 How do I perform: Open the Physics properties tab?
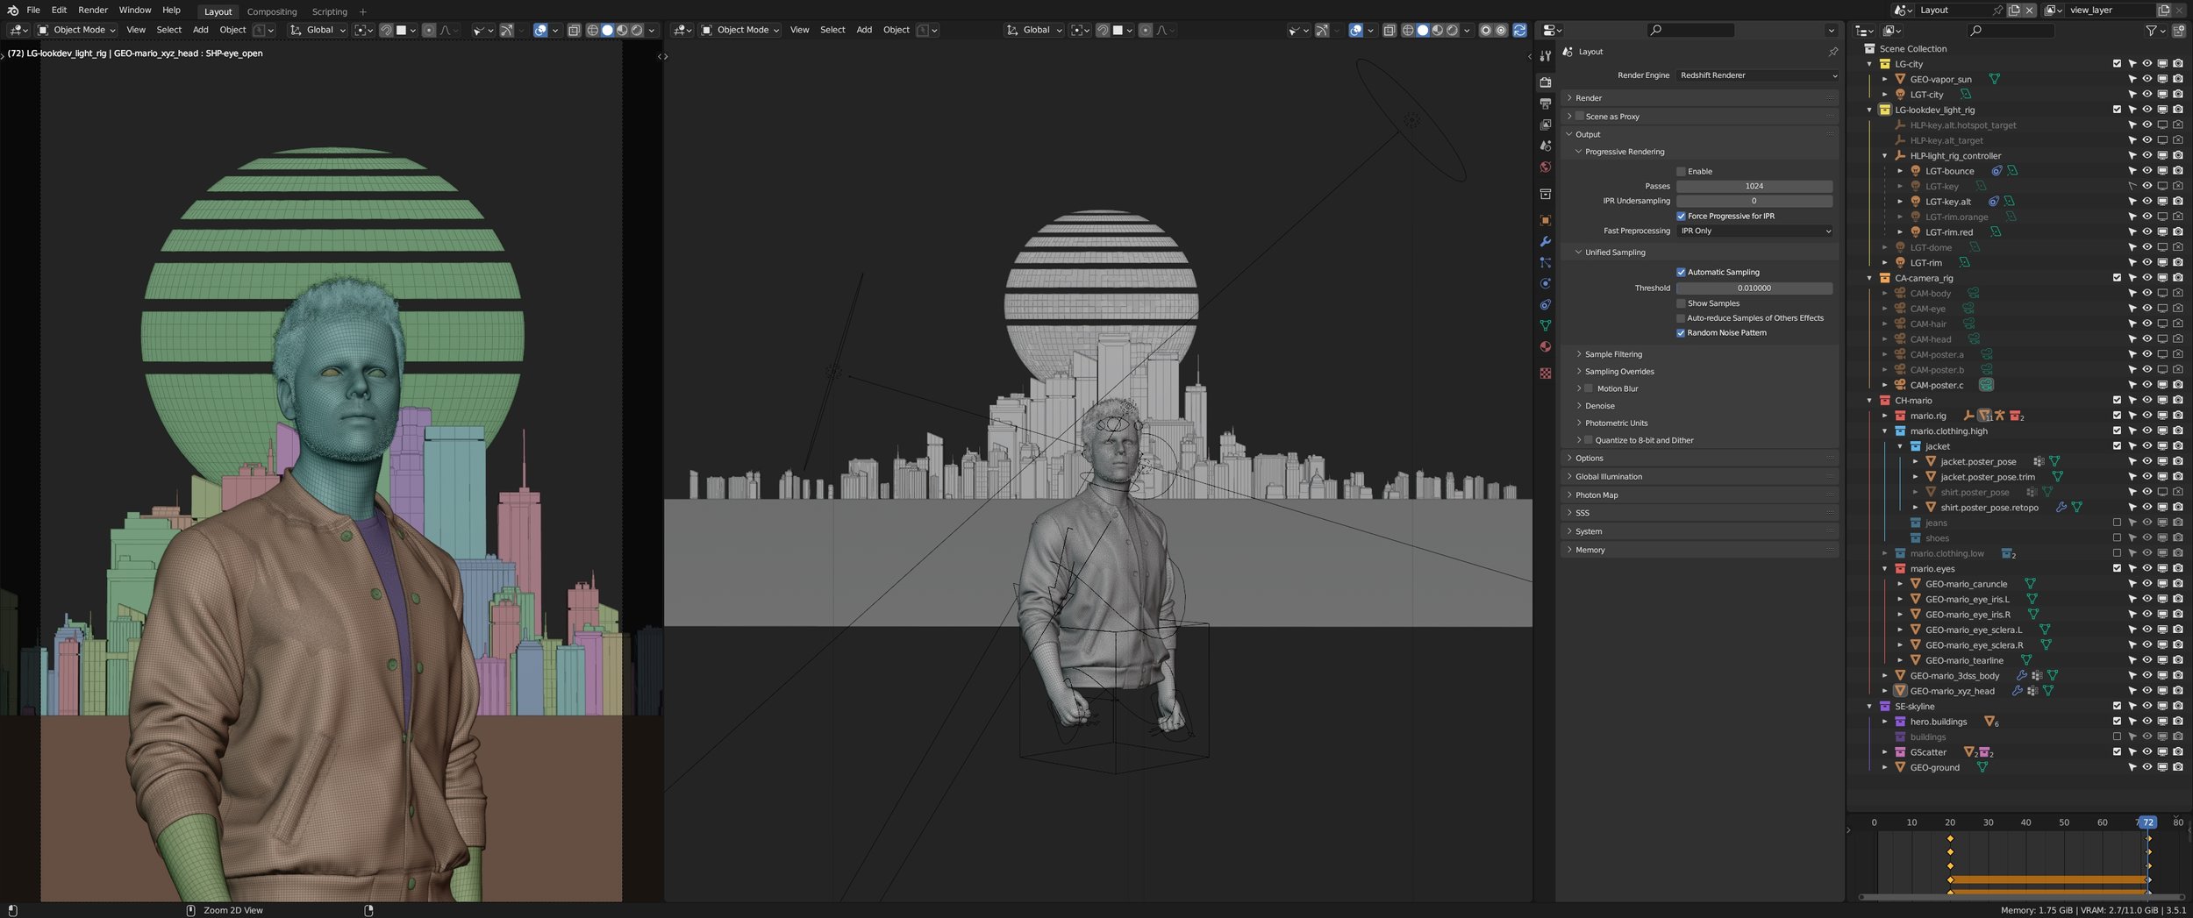click(1545, 283)
